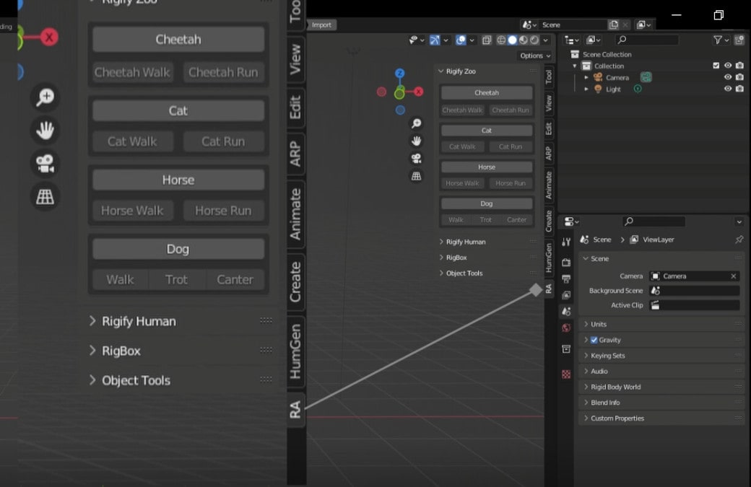Screen dimensions: 751x487
Task: Open the Render properties tab icon
Action: (566, 262)
